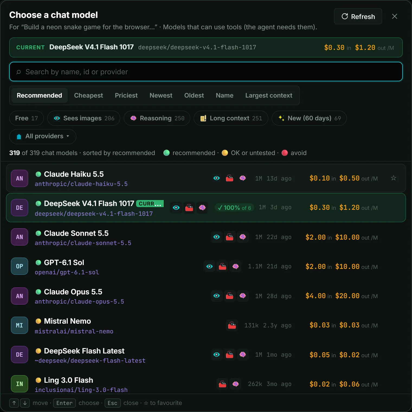Screen dimensions: 412x412
Task: Click the toolbox icon in Claude Haiku 5.5 row
Action: tap(230, 178)
